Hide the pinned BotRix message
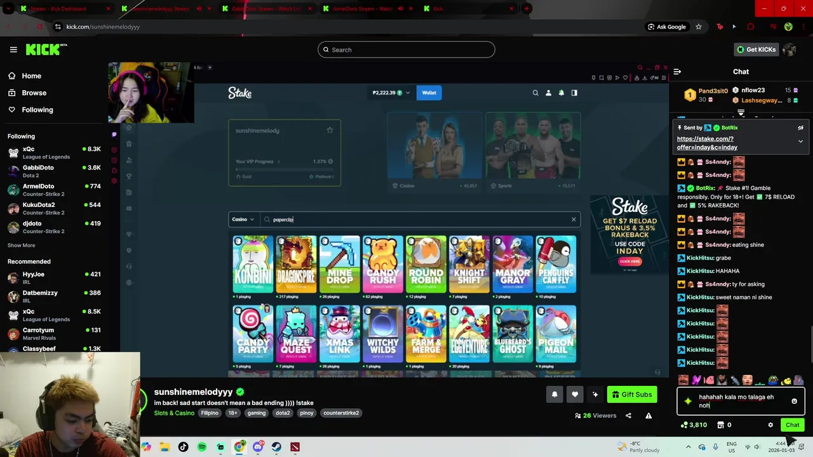 pos(800,128)
